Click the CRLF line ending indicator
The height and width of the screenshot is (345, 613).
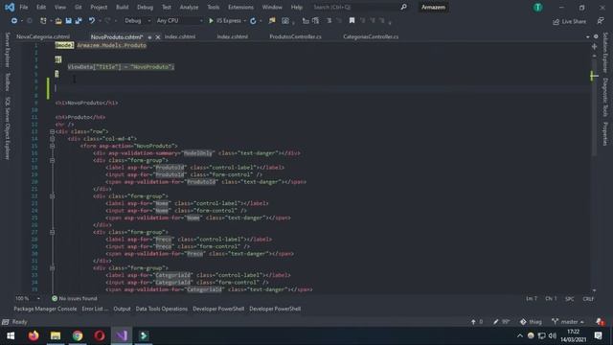[x=588, y=299]
